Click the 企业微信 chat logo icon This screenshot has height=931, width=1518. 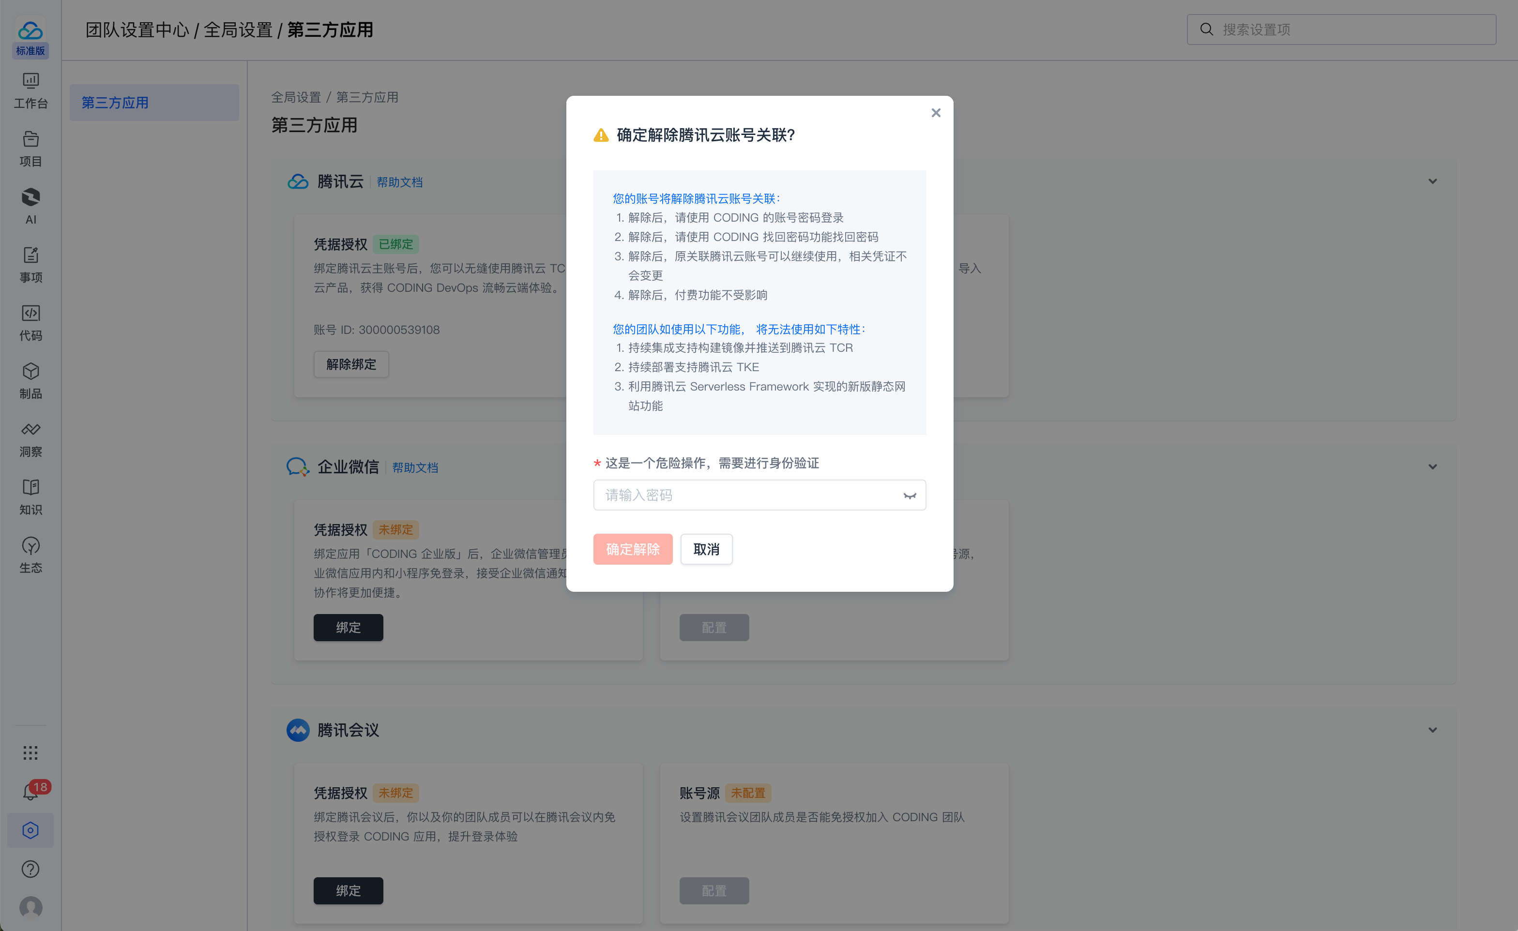298,467
